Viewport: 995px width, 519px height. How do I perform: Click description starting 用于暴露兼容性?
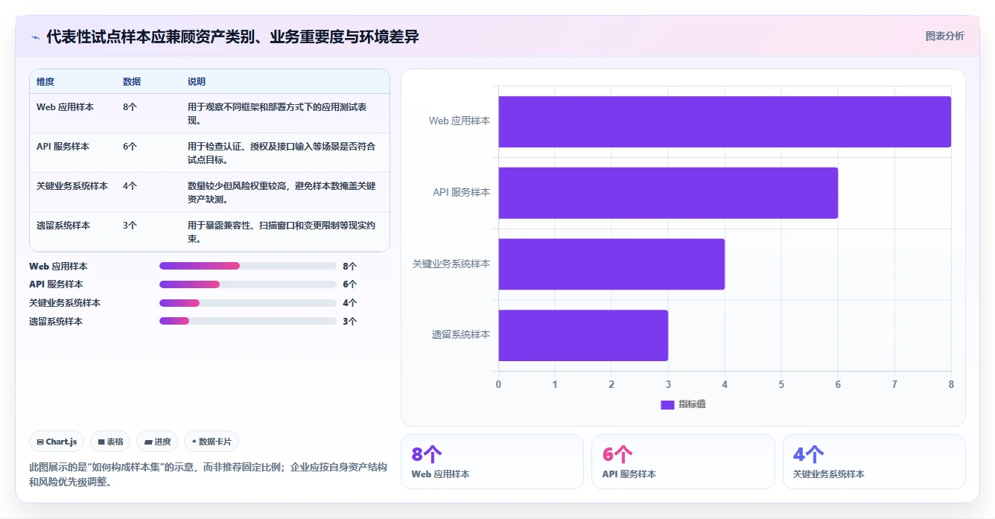point(282,232)
